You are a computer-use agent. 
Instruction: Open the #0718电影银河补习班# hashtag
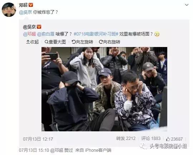point(96,34)
